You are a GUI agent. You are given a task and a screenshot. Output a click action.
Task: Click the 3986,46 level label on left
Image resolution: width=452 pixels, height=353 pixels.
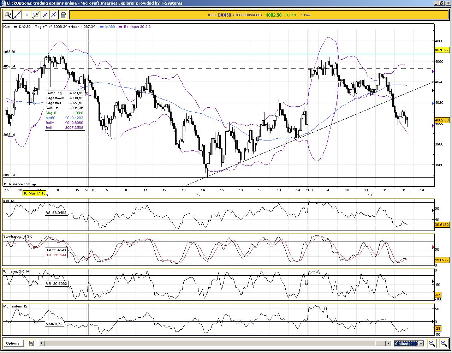coord(9,135)
